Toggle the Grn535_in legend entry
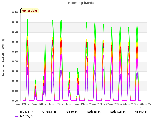Image resolution: width=162 pixels, height=121 pixels. [47, 112]
